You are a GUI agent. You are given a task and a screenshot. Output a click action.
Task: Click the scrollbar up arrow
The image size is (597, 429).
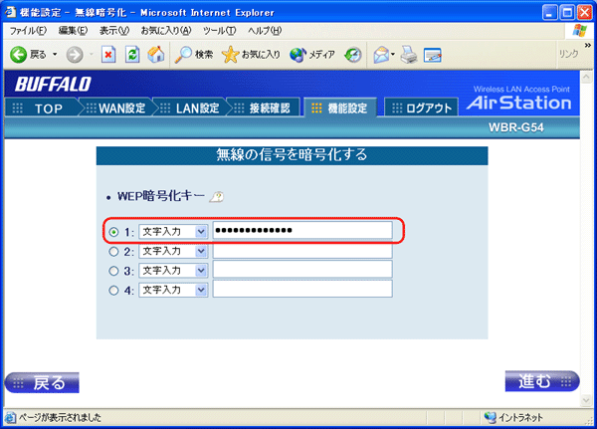[x=587, y=78]
